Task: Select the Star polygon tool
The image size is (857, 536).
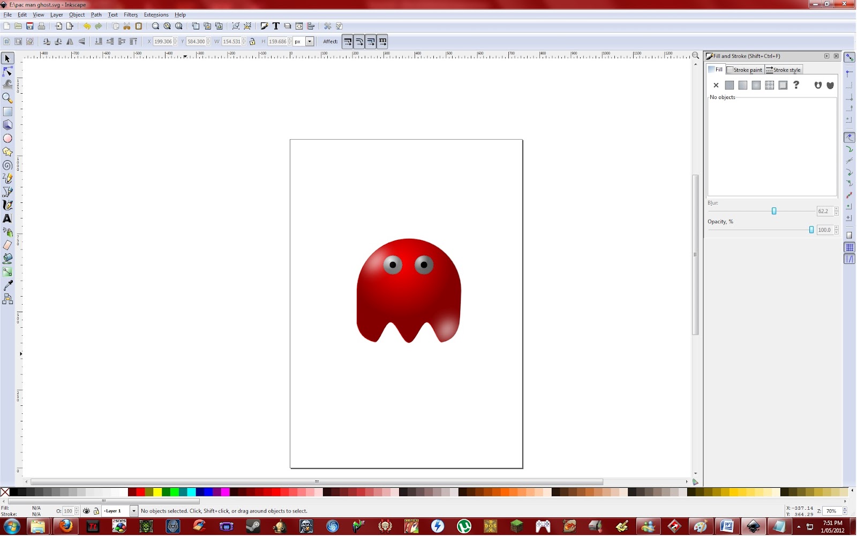Action: click(7, 152)
